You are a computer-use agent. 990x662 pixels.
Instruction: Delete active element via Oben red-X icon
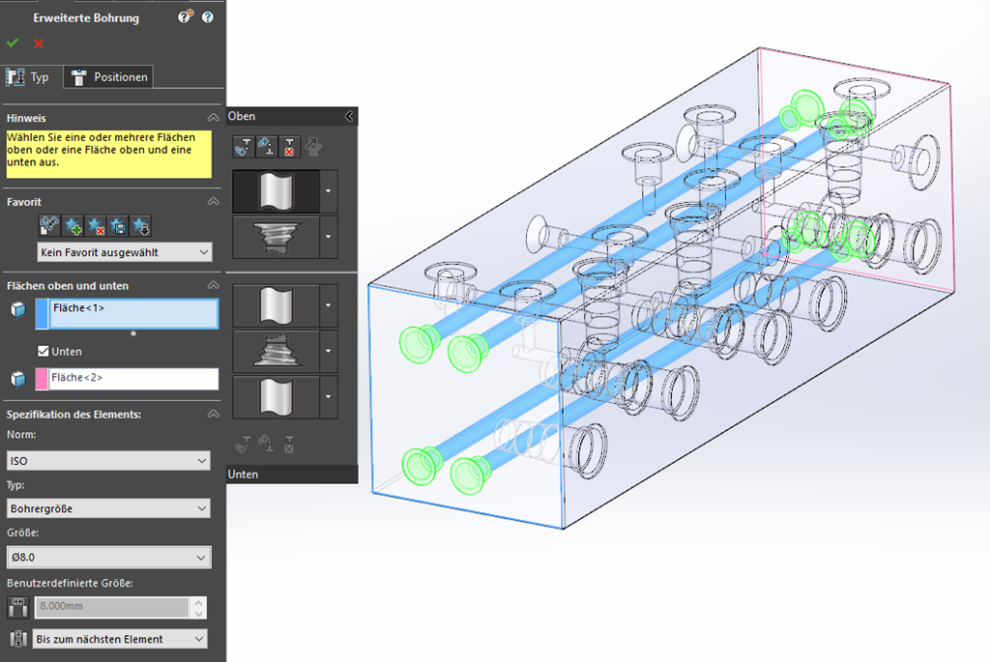289,146
